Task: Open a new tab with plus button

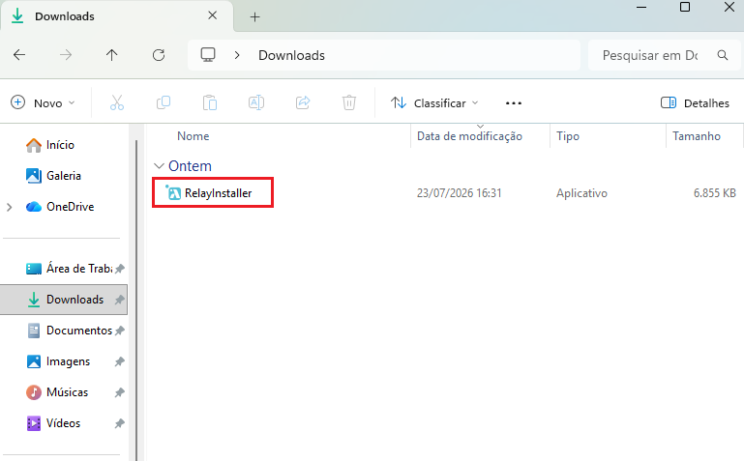Action: point(254,17)
